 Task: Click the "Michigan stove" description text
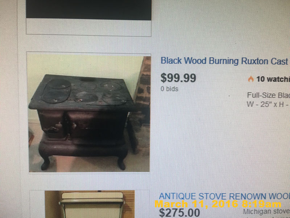(x=266, y=211)
